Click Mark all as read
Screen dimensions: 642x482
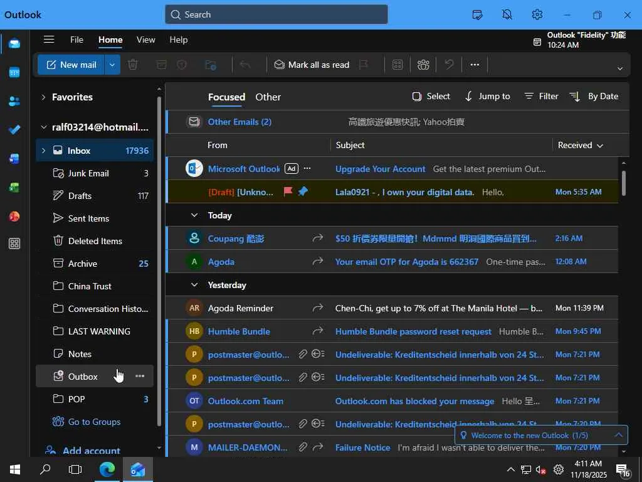tap(312, 65)
